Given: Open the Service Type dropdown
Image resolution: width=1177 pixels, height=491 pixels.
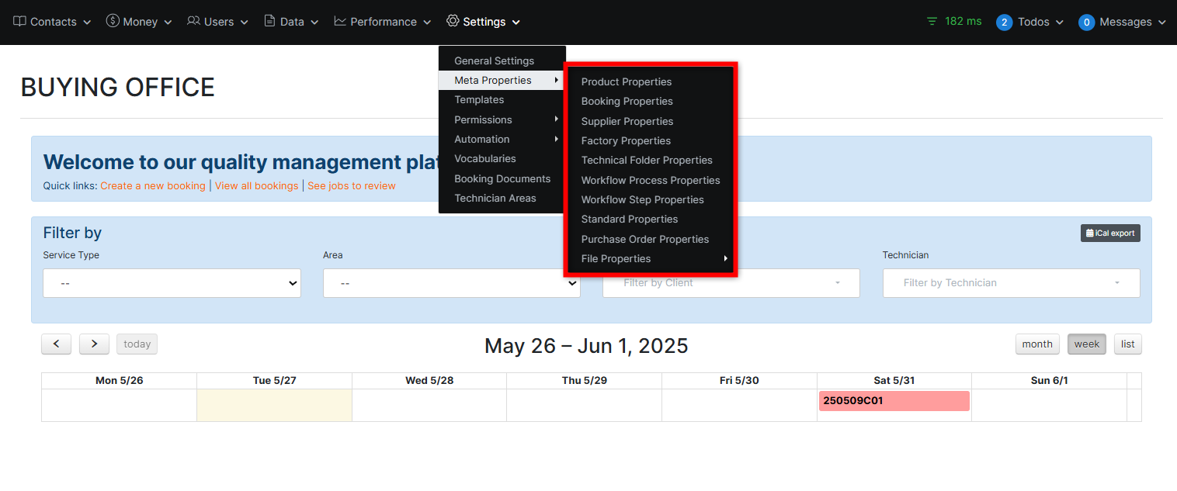Looking at the screenshot, I should tap(172, 283).
